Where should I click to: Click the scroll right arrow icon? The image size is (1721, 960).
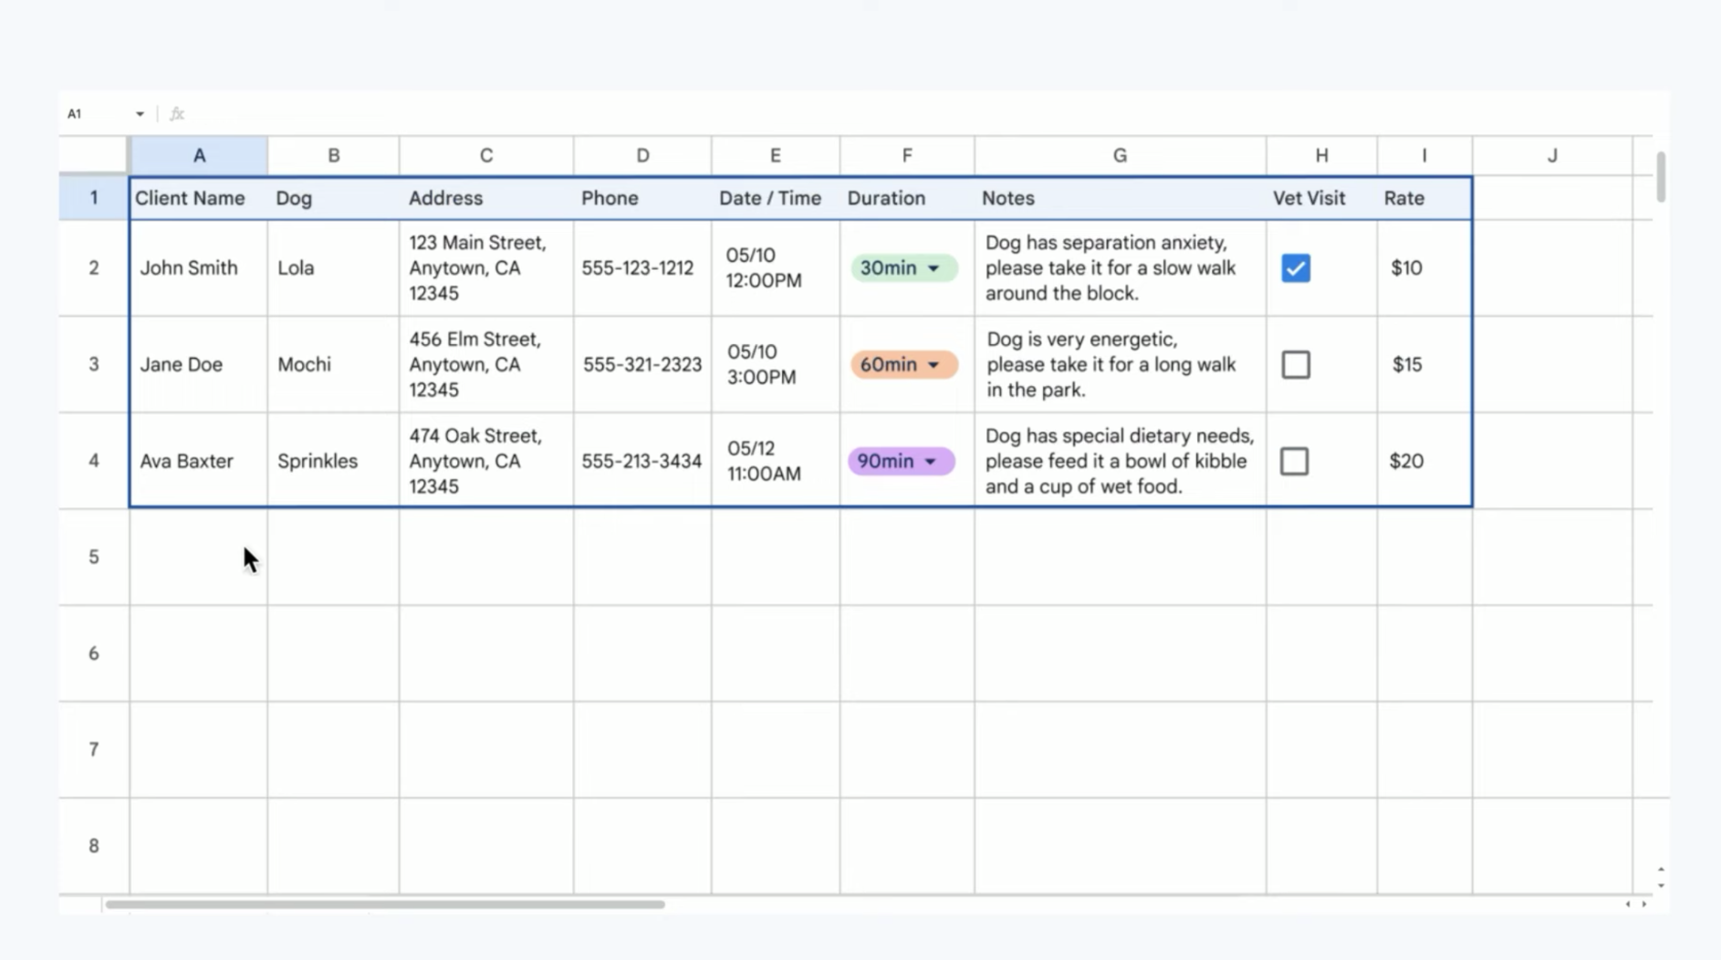pyautogui.click(x=1644, y=904)
